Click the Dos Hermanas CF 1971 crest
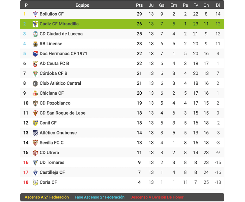This screenshot has height=202, width=245. tap(35, 54)
